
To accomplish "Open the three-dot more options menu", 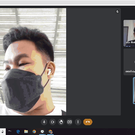I will pos(78,122).
